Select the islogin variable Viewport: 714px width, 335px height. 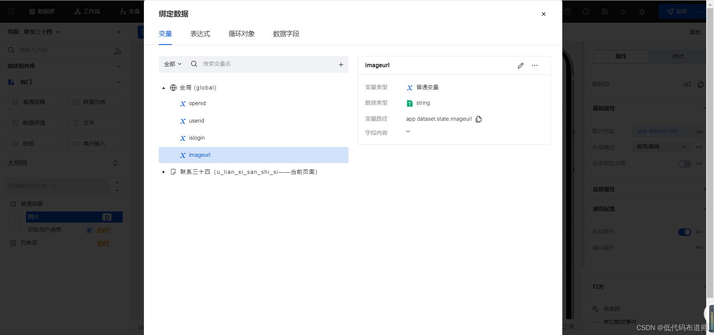[197, 138]
